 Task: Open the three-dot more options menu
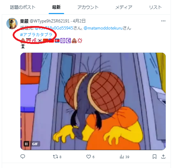(163, 21)
